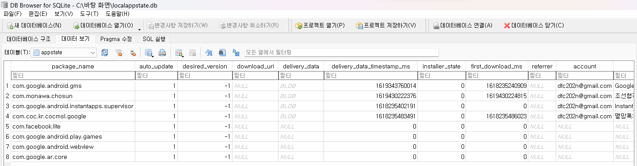
Task: Select cell com.google.ar.core
Action: (72, 157)
